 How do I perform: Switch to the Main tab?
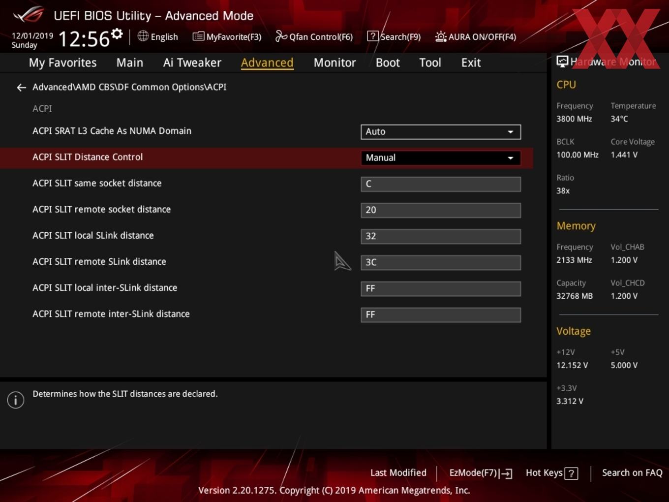(130, 63)
